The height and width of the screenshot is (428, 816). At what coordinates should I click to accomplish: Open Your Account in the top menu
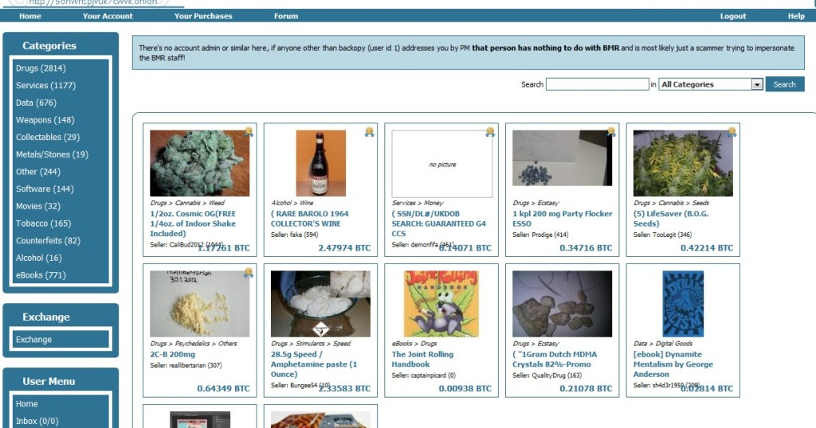pos(108,16)
